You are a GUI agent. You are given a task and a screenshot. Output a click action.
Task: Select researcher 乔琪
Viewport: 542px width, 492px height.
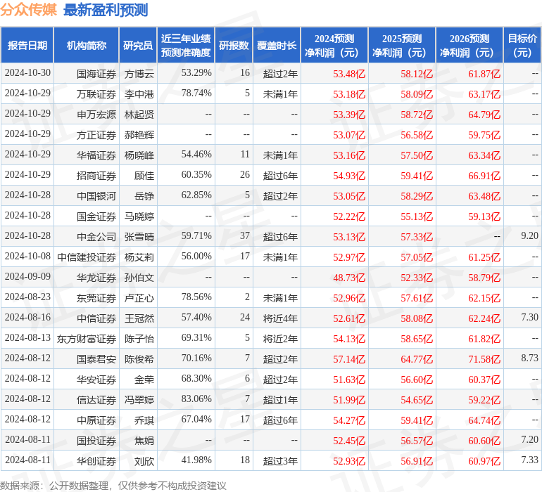pos(144,420)
